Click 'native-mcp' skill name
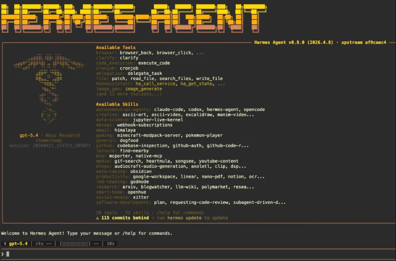This screenshot has height=261, width=396. pos(149,156)
